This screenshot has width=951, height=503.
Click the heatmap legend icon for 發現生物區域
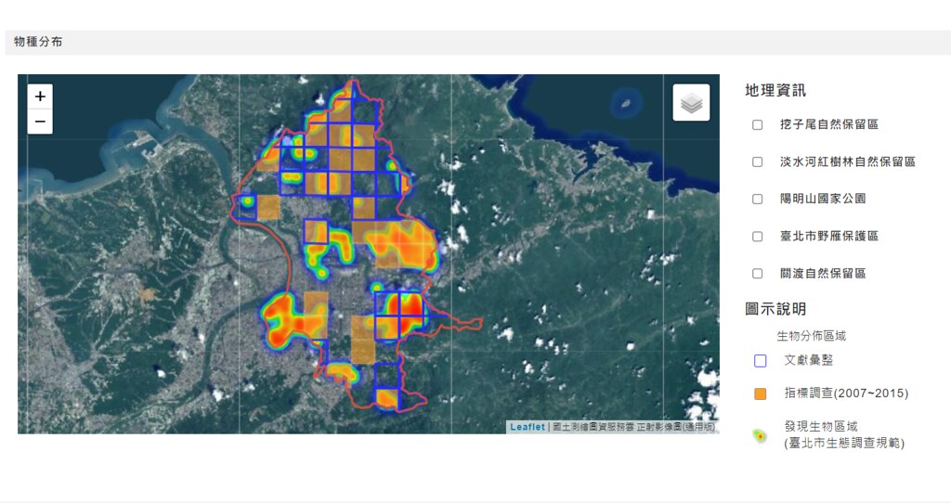tap(760, 435)
